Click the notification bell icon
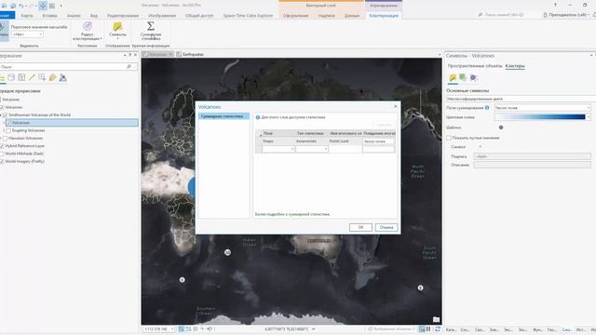Screen dimensions: 596x335 [x=594, y=15]
